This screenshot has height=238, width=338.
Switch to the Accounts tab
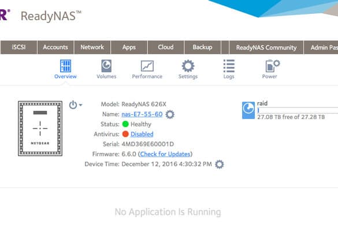coord(55,47)
